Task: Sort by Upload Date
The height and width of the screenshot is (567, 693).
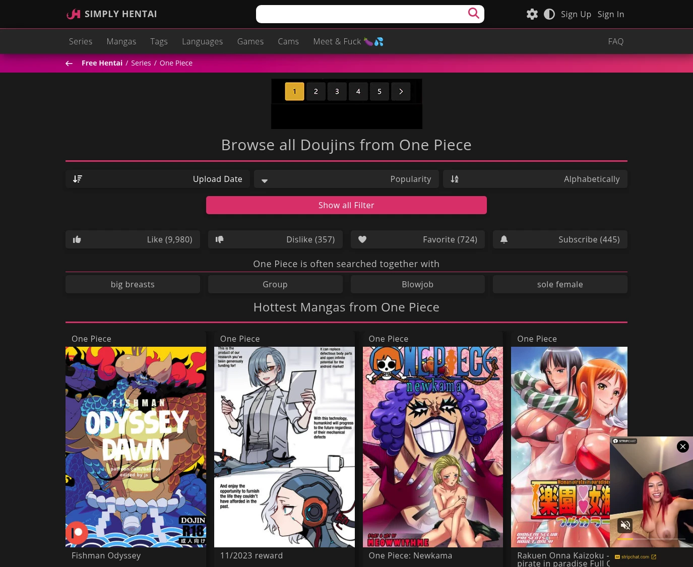Action: (158, 179)
